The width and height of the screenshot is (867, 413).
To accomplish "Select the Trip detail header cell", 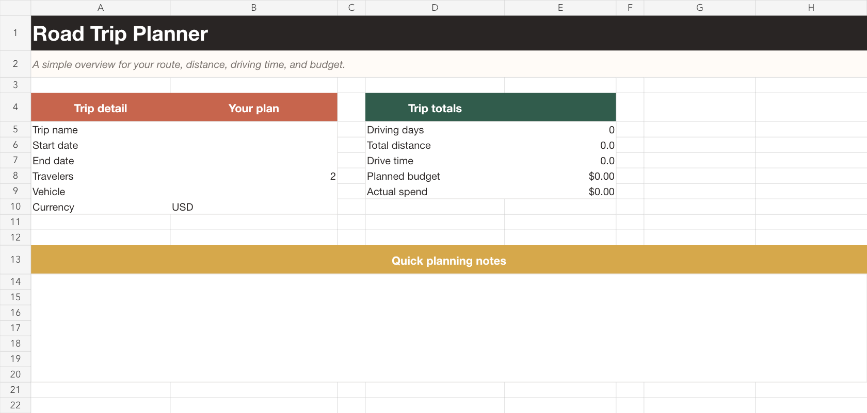I will coord(101,108).
